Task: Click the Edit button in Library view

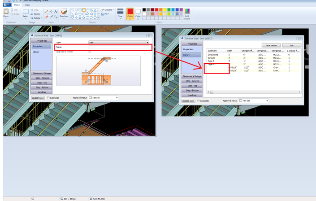Action: coord(292,45)
